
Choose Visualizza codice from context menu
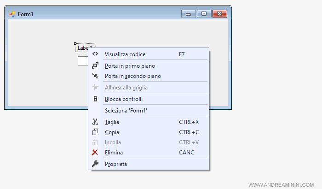[125, 54]
